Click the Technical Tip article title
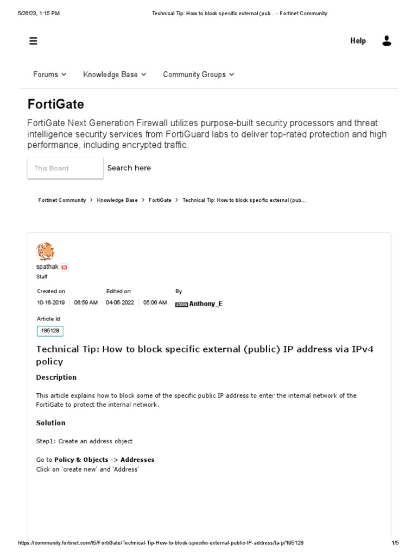This screenshot has height=557, width=417. pos(205,355)
